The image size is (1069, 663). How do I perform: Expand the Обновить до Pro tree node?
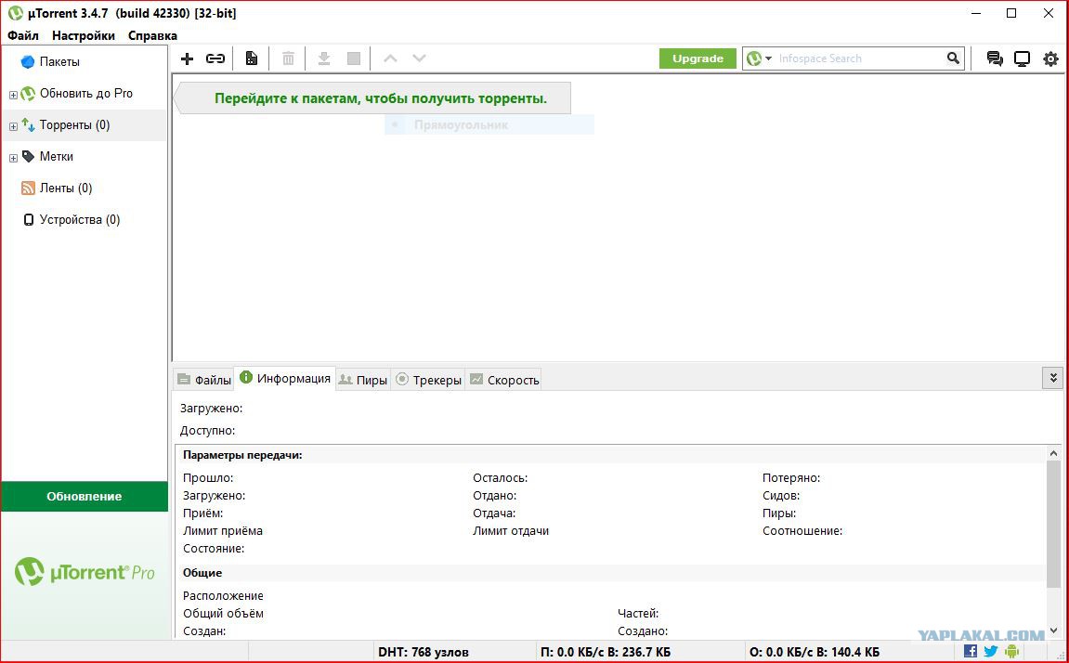[x=13, y=95]
